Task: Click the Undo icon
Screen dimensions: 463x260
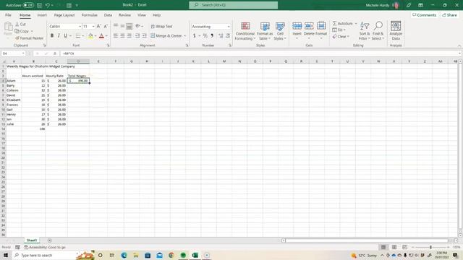Action: point(47,5)
